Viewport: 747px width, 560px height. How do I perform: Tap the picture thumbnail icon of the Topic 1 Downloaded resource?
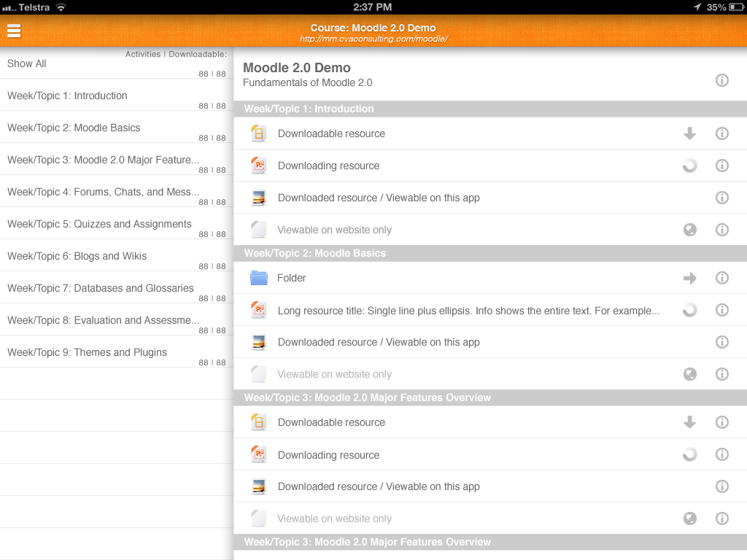(x=259, y=198)
